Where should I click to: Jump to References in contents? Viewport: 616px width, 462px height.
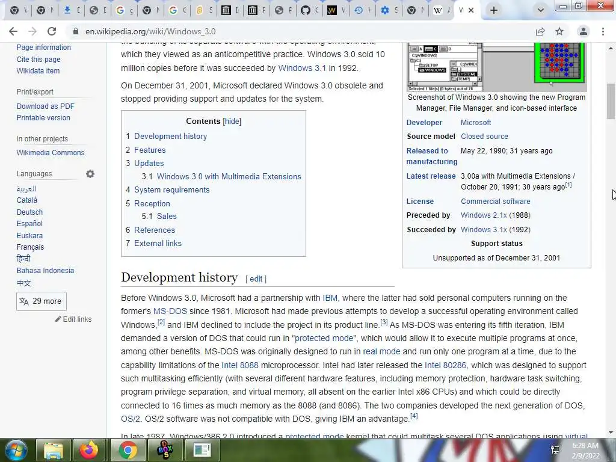(x=155, y=230)
